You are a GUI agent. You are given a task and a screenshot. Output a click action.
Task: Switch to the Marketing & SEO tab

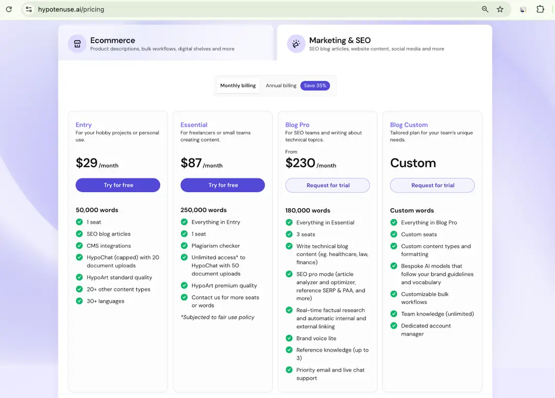(384, 43)
